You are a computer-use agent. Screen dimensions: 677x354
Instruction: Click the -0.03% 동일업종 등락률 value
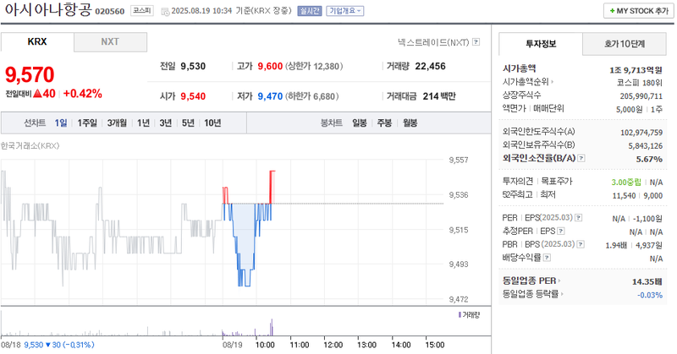(650, 295)
